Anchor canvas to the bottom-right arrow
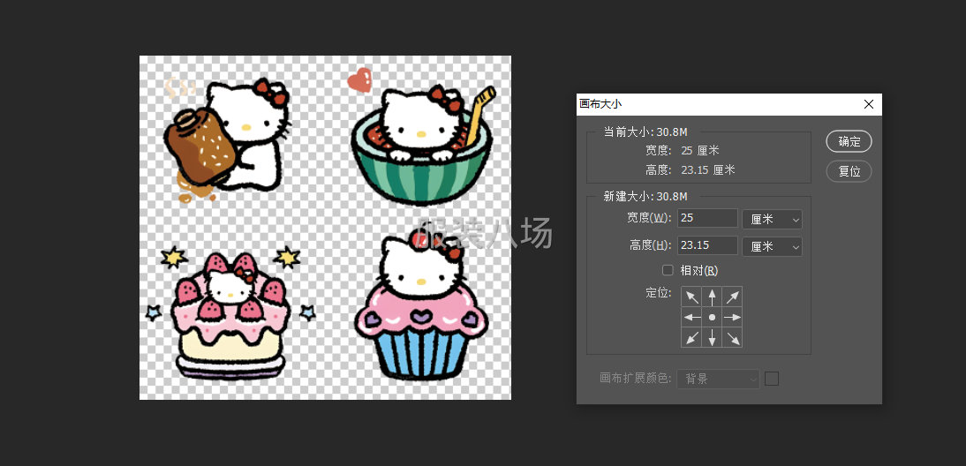This screenshot has height=466, width=966. click(x=732, y=337)
